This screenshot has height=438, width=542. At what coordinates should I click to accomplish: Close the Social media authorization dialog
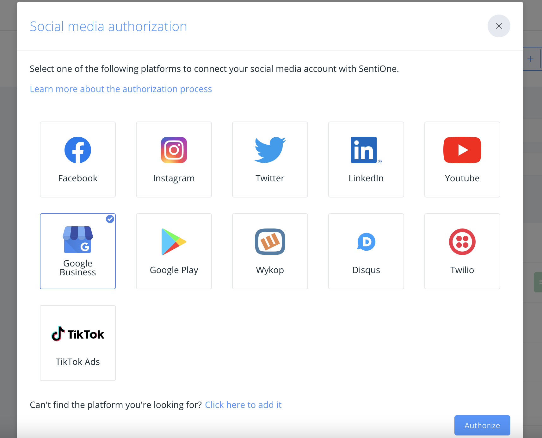coord(499,26)
